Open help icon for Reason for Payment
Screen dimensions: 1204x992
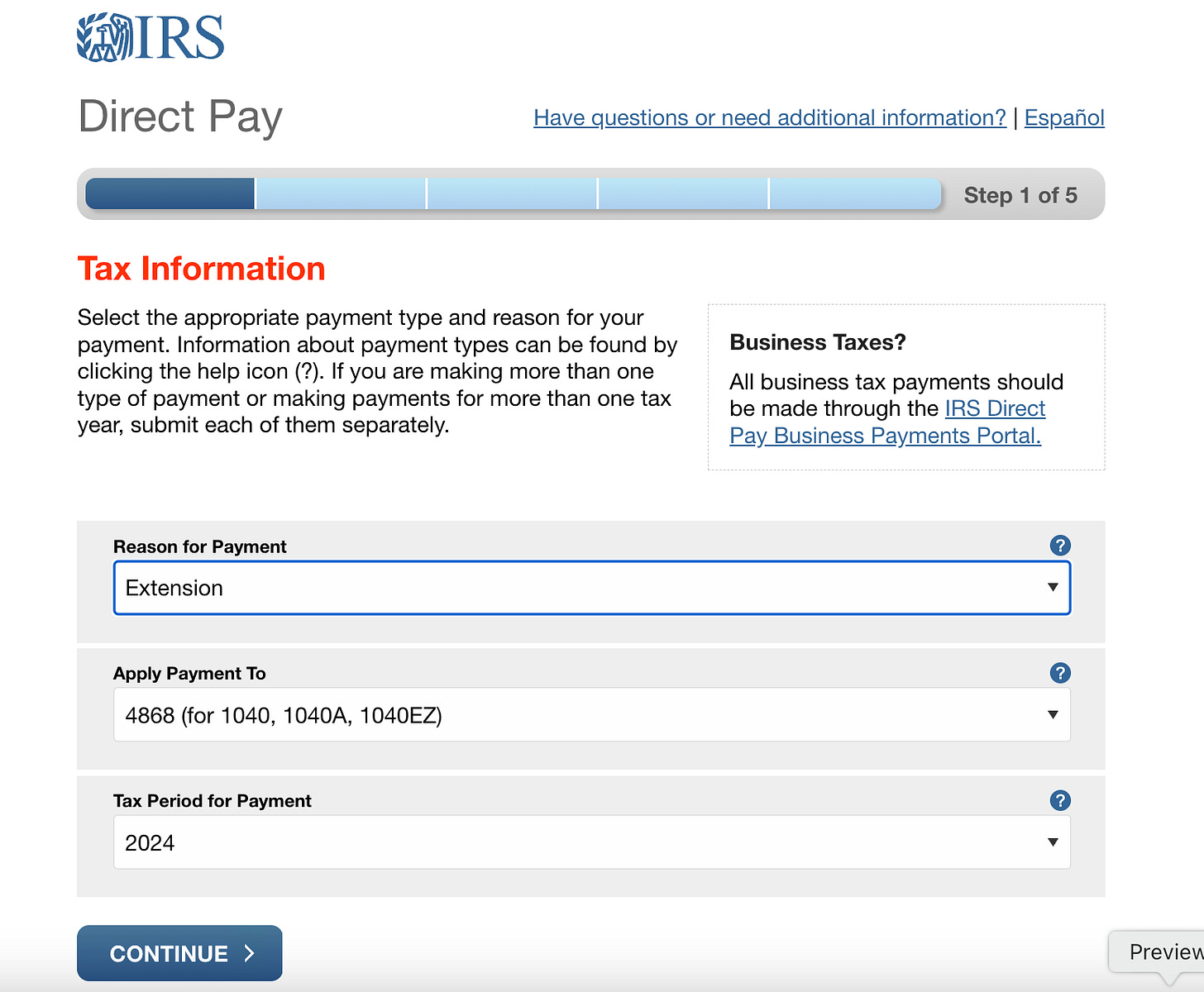coord(1060,546)
